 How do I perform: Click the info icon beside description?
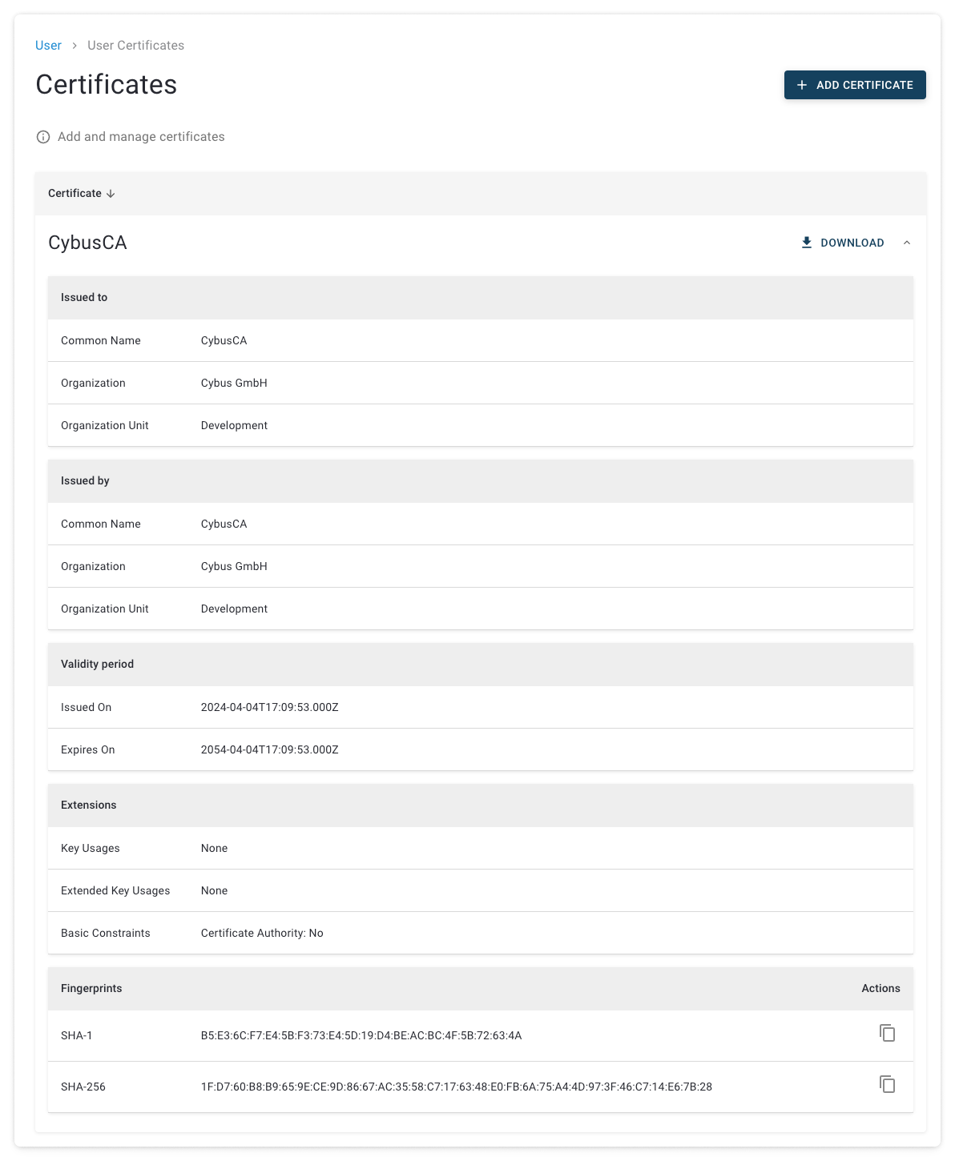click(x=43, y=137)
